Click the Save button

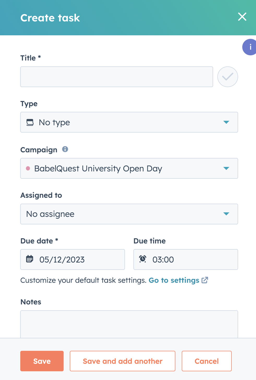click(x=42, y=361)
